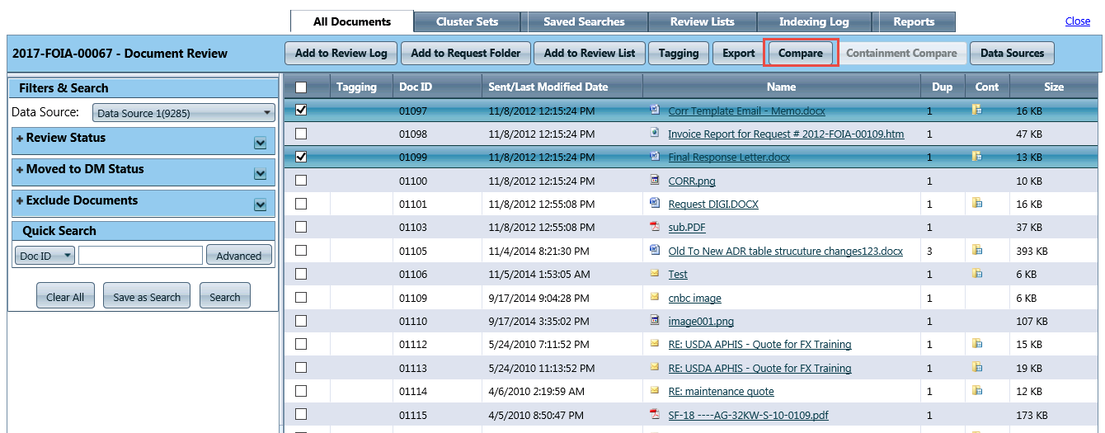Click email envelope icon beside Test
Viewport: 1105px width, 433px height.
click(655, 273)
